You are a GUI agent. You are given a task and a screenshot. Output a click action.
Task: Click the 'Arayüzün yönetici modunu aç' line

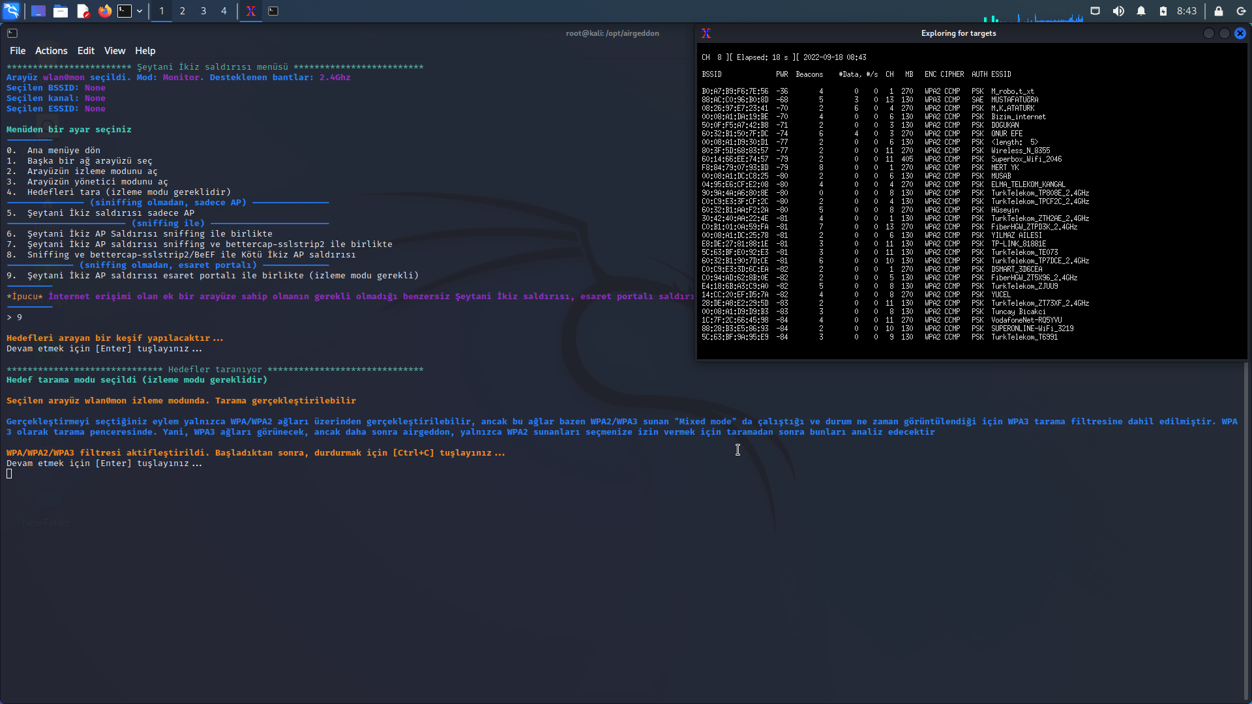pyautogui.click(x=87, y=182)
